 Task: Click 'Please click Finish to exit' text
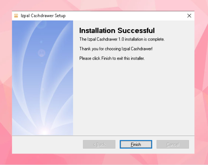click(112, 58)
